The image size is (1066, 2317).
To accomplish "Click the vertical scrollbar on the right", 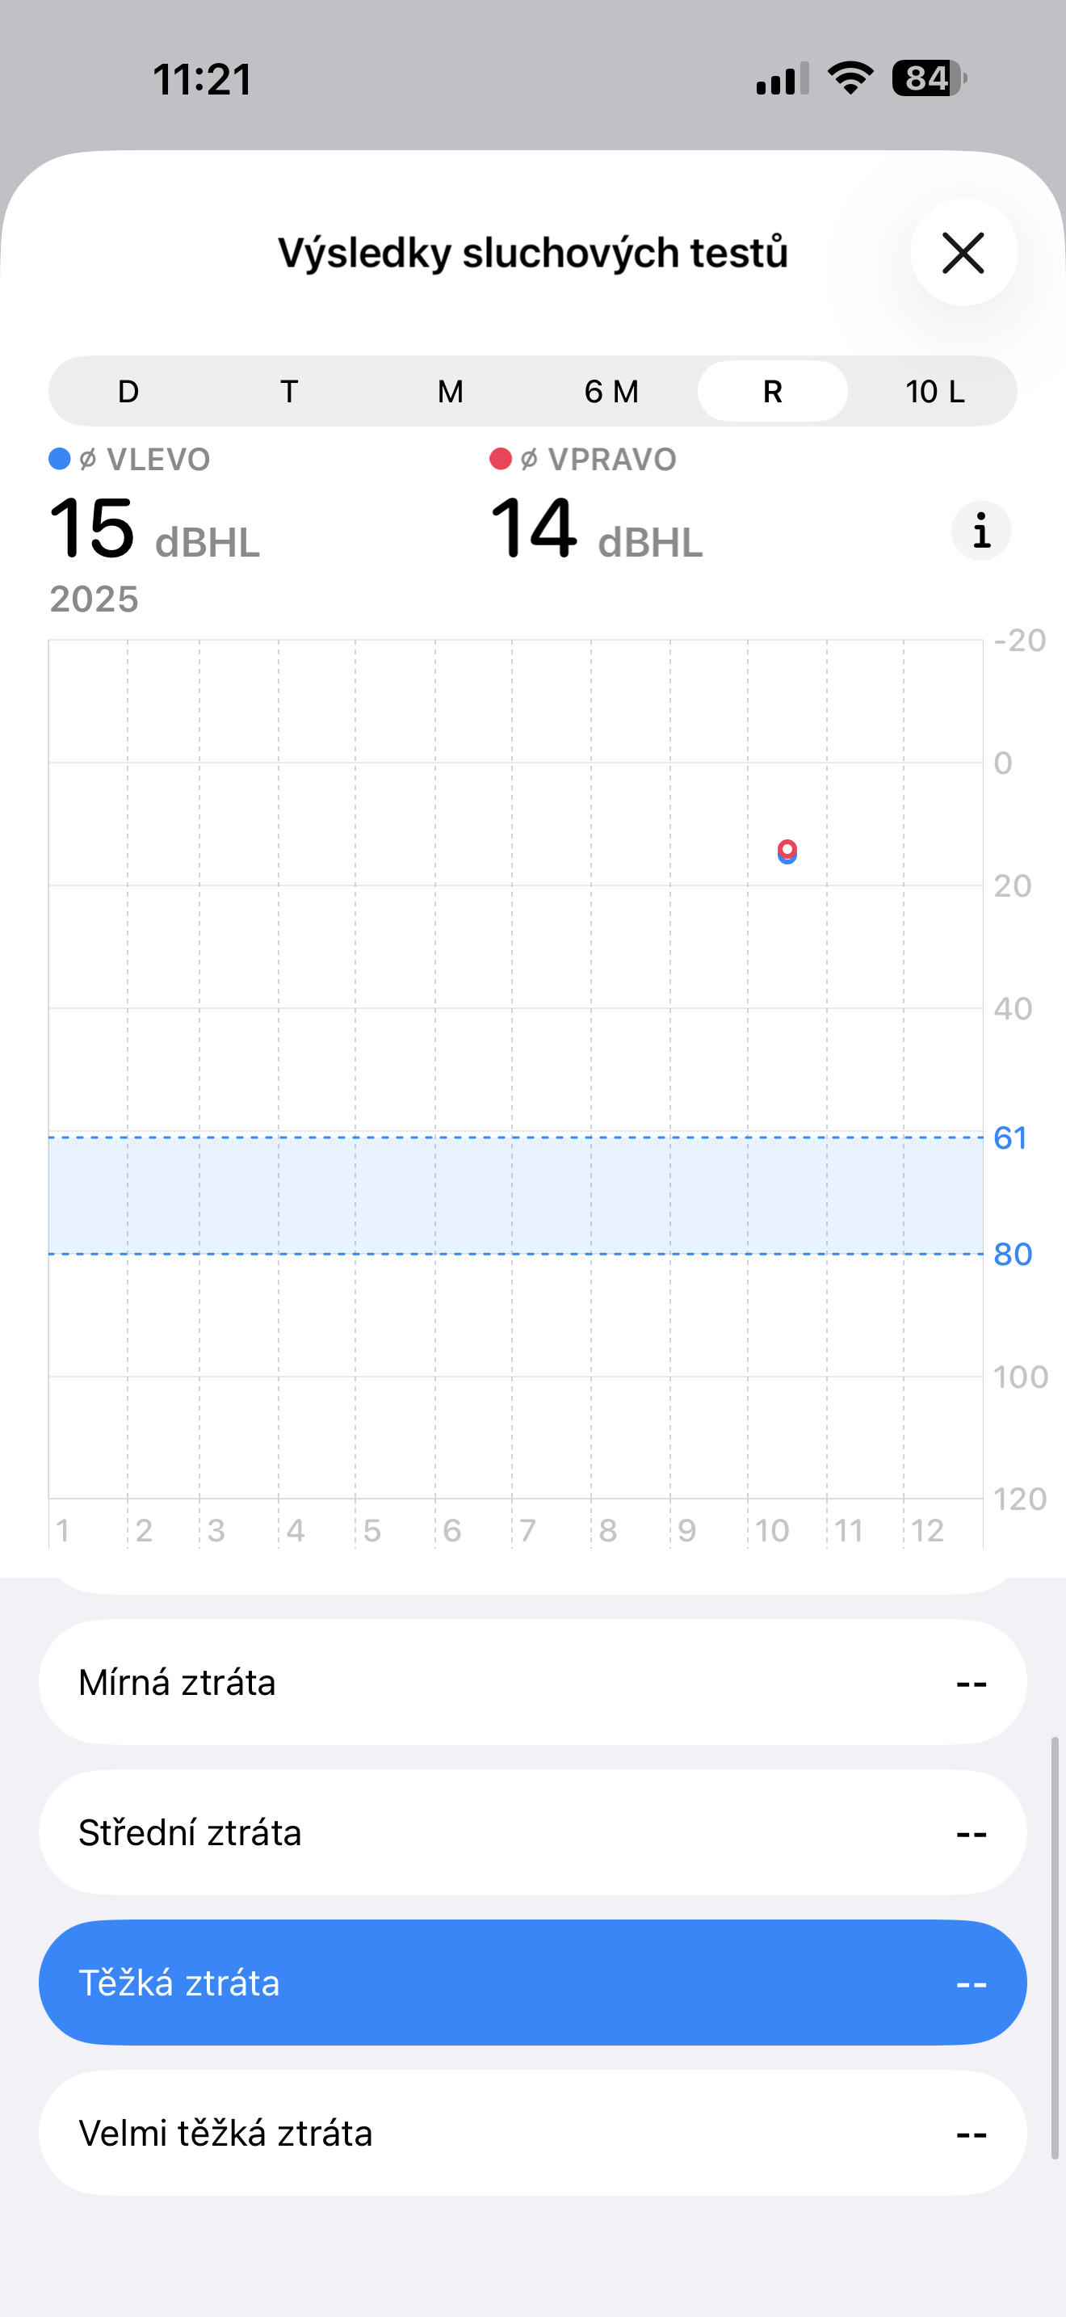I will pyautogui.click(x=1055, y=1947).
